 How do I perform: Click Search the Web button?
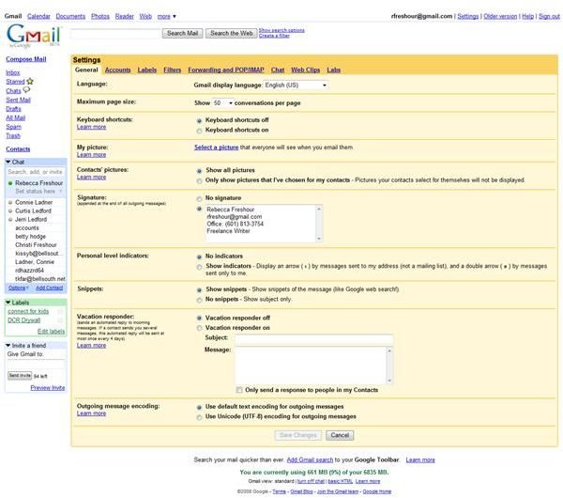(231, 34)
